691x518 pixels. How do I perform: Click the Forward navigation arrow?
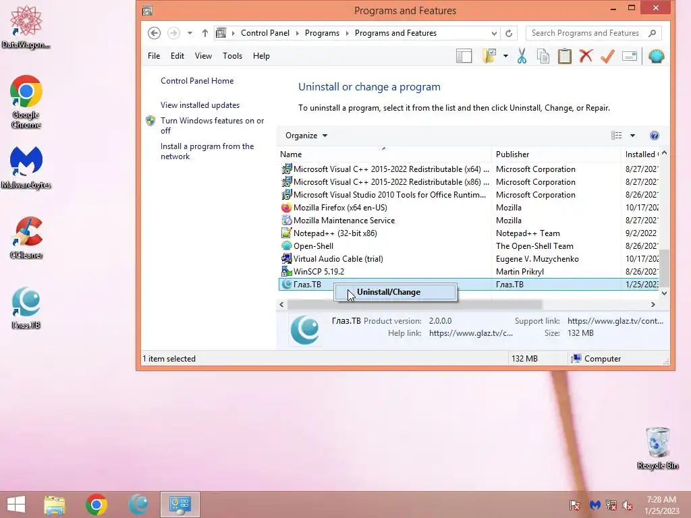tap(173, 33)
